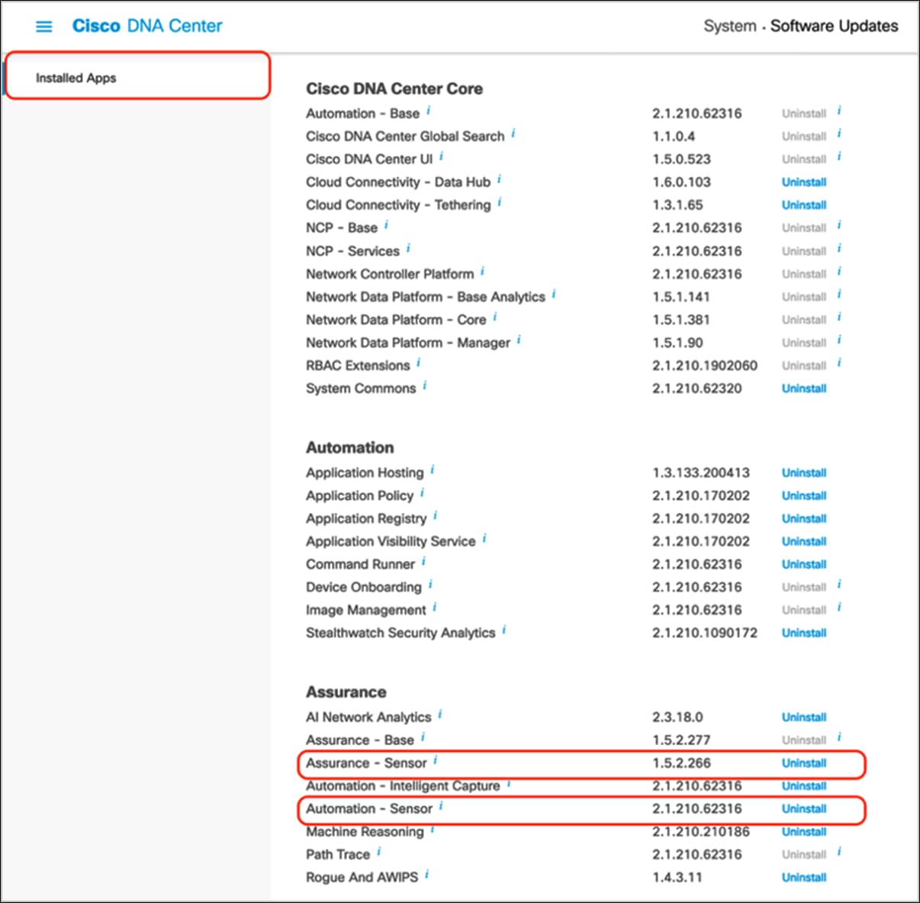Open the hamburger navigation menu
Viewport: 920px width, 903px height.
coord(44,27)
